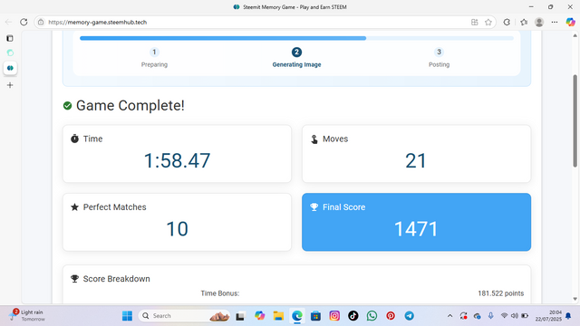Add this page to favorites star

pos(488,22)
